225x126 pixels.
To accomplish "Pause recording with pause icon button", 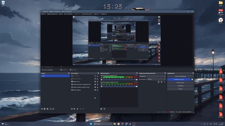I will pos(192,79).
